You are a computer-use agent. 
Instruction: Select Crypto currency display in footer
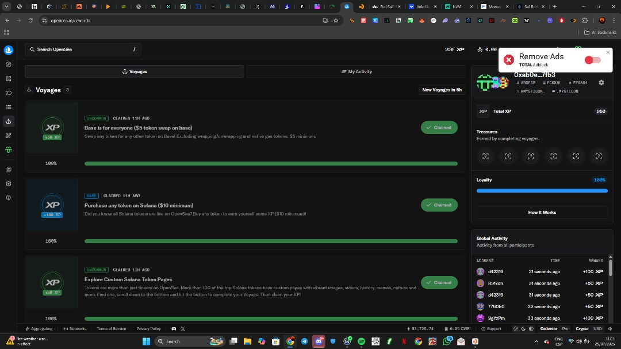point(582,329)
